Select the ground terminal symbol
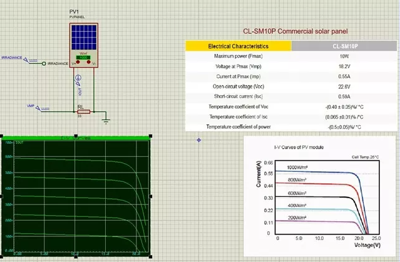This screenshot has width=400, height=262. click(106, 121)
